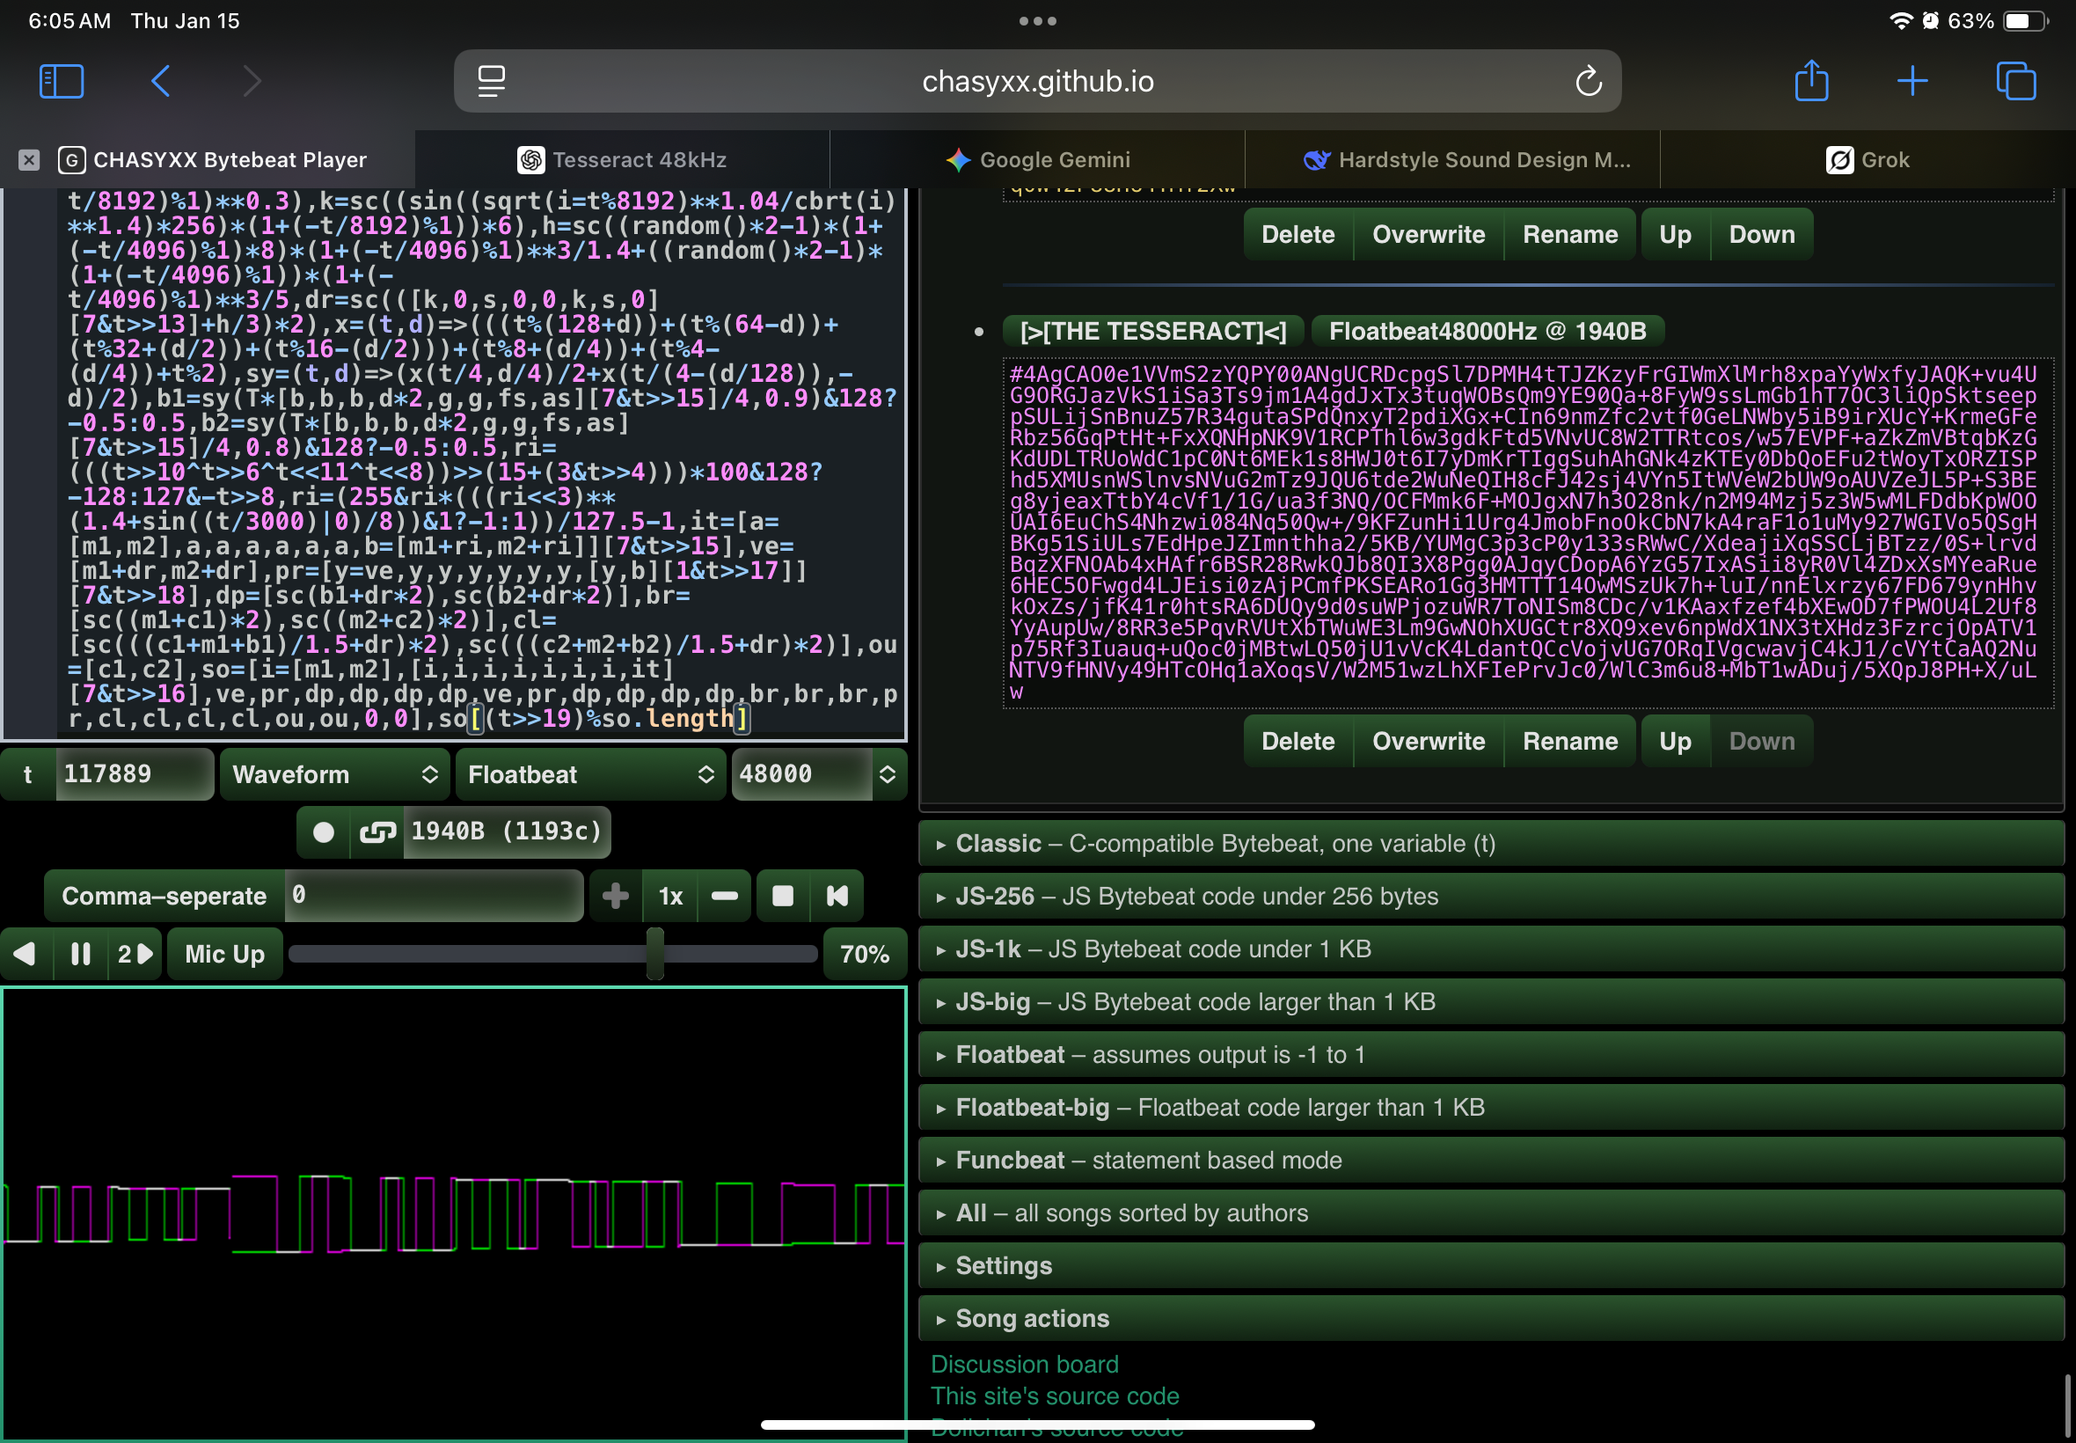Viewport: 2076px width, 1443px height.
Task: Open Safari share icon
Action: [x=1811, y=81]
